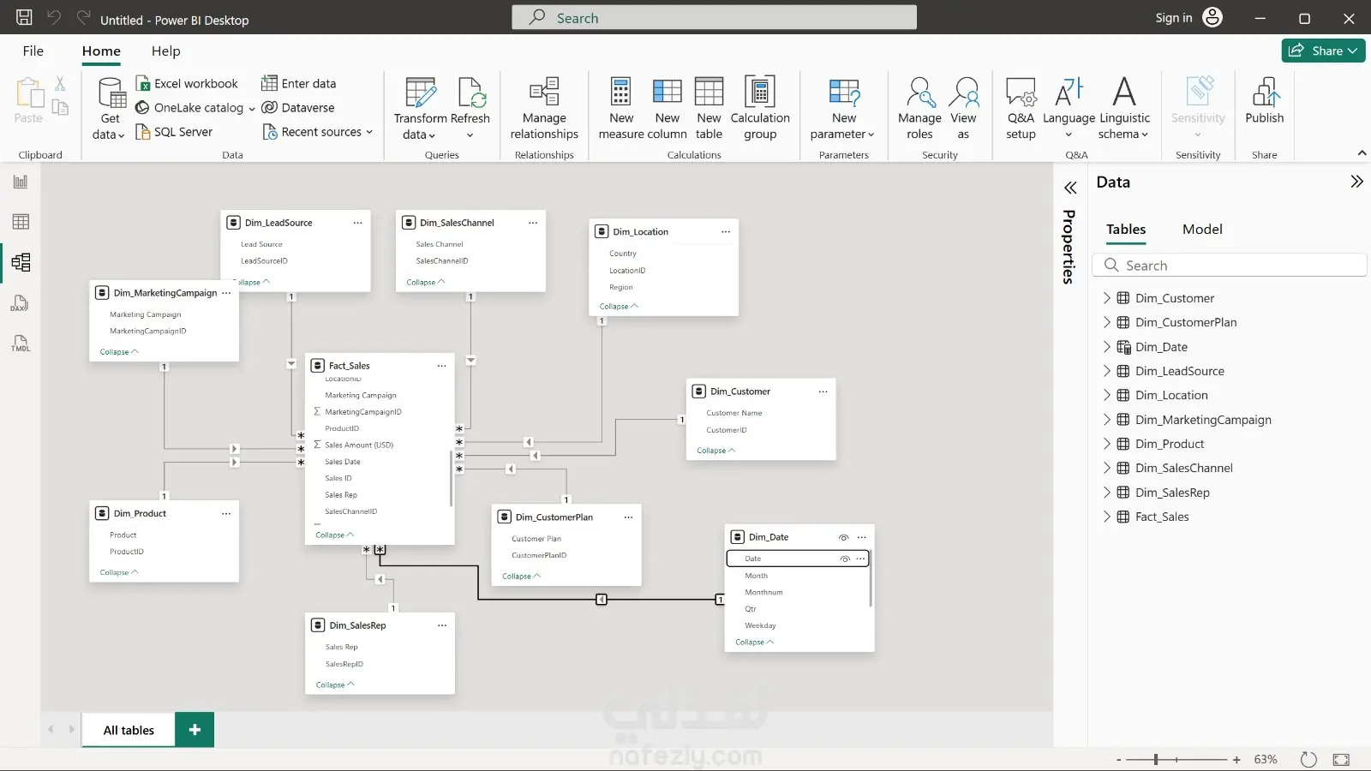Expand Dim_SalesRep in the Data pane
The image size is (1371, 771).
1106,493
